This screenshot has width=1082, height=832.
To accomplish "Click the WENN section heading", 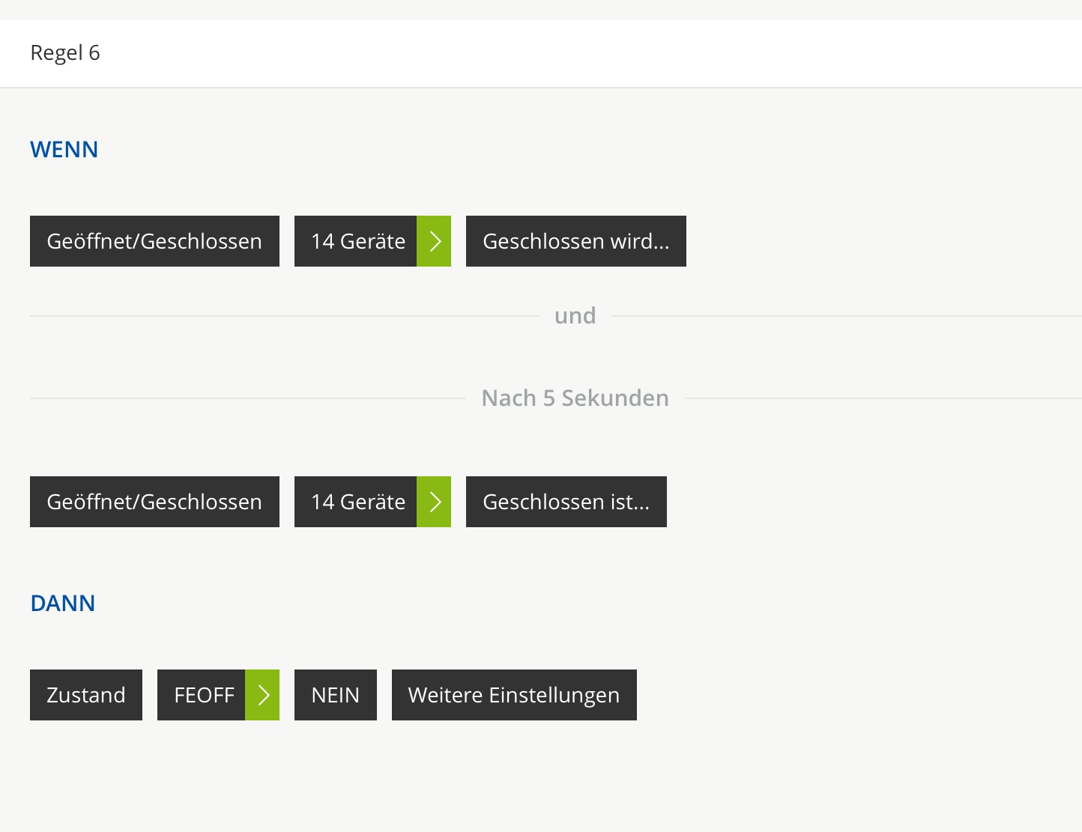I will pos(64,150).
